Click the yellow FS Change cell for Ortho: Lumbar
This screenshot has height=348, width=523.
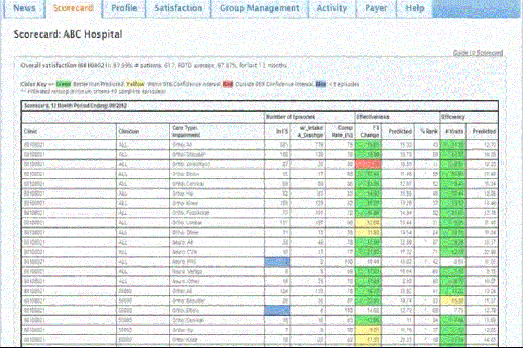click(x=368, y=223)
